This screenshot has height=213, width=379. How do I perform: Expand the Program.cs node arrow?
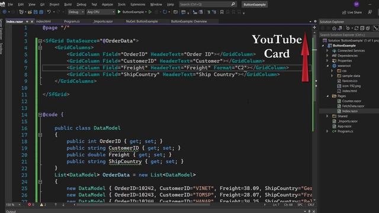coord(327,131)
